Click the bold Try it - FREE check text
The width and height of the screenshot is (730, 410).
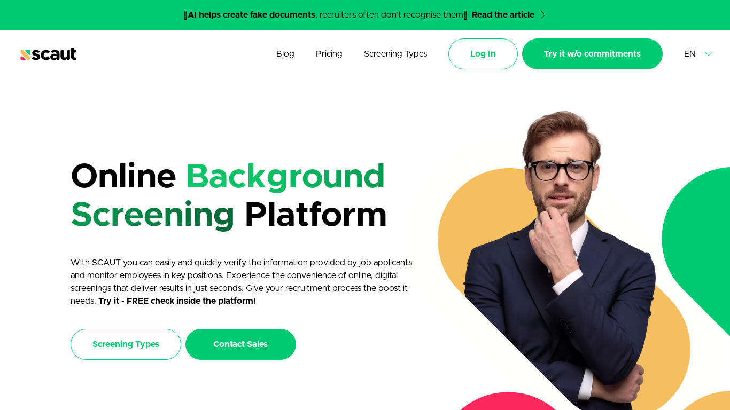pyautogui.click(x=177, y=301)
